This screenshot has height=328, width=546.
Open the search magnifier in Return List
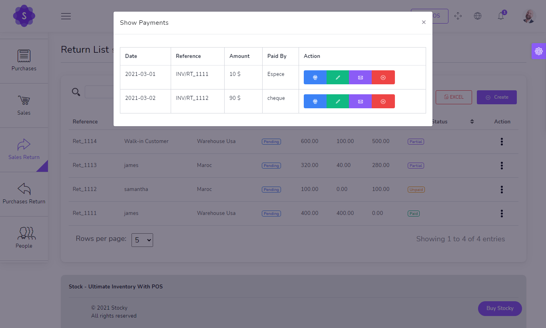[76, 91]
